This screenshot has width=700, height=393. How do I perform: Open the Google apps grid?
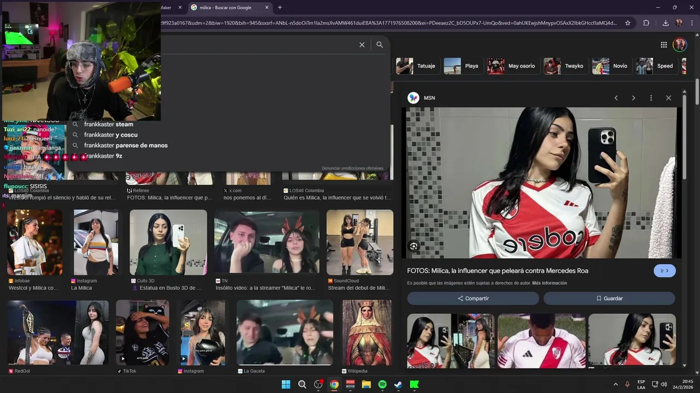tap(663, 45)
